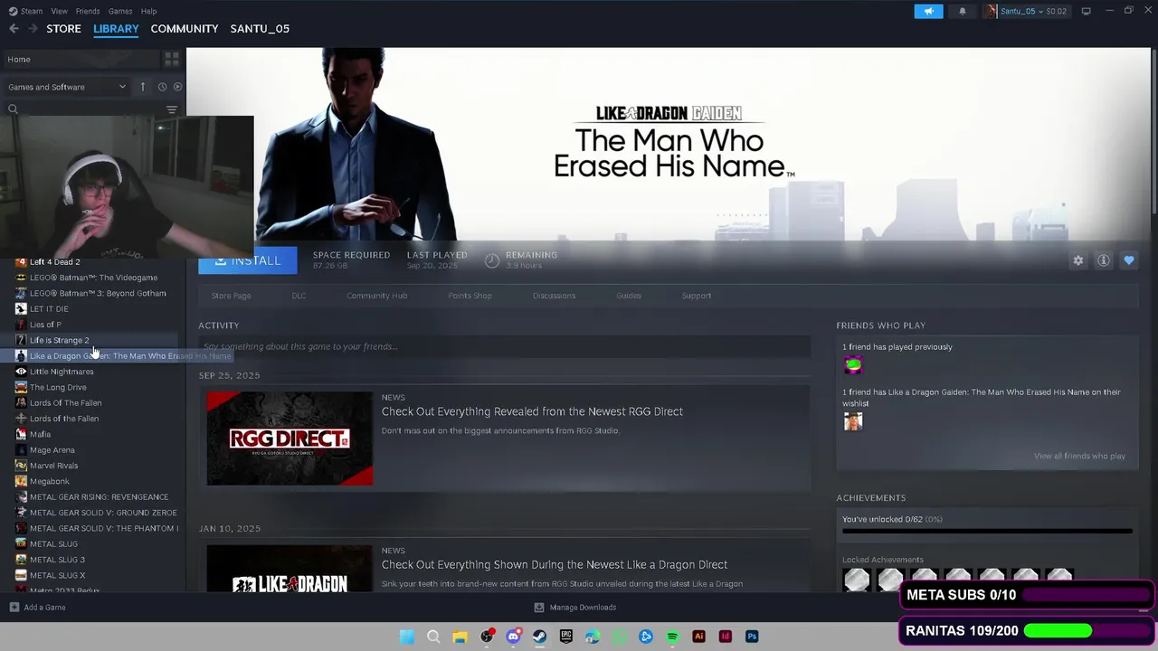
Task: Open Photoshop from the taskbar
Action: pyautogui.click(x=752, y=637)
